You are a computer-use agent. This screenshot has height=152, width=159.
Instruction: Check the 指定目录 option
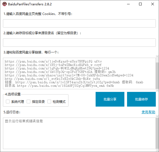[28, 102]
